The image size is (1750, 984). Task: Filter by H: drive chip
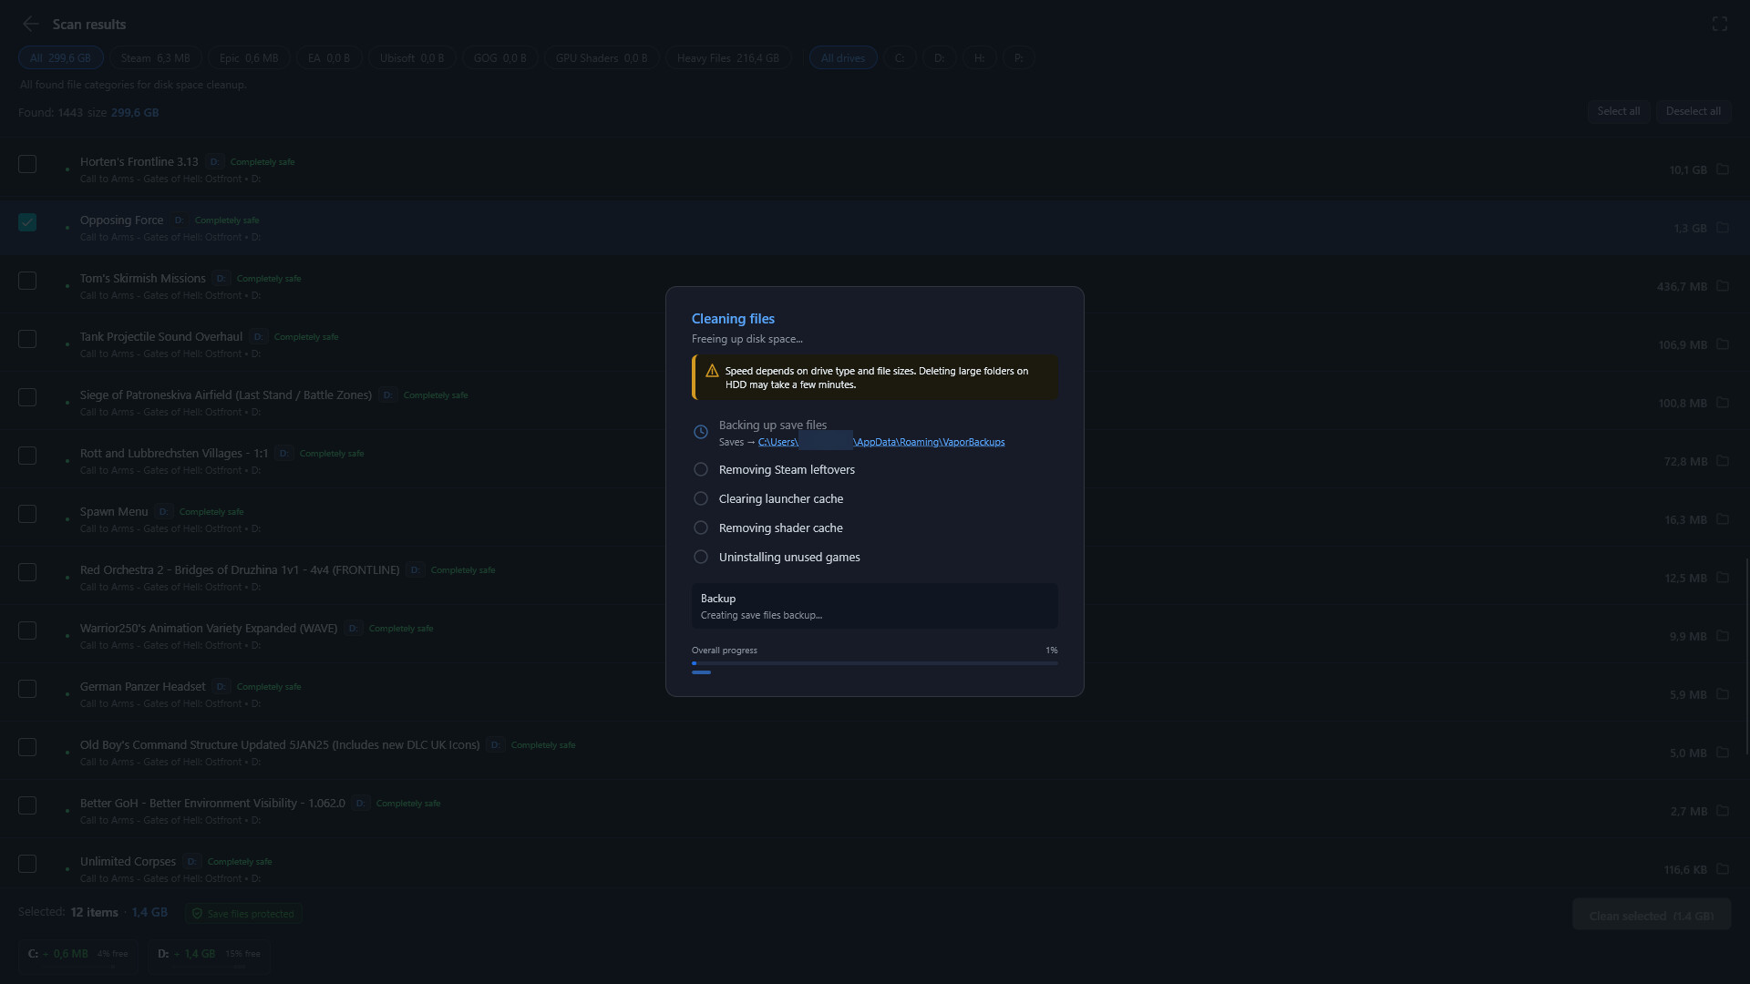[979, 57]
